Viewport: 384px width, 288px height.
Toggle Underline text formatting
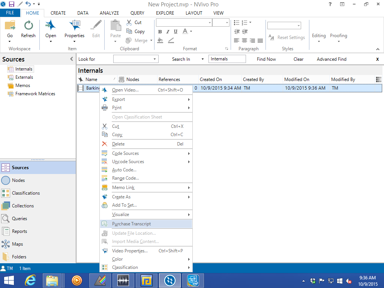click(176, 31)
